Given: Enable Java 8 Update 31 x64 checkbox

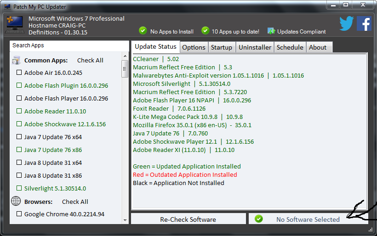Looking at the screenshot, I should tap(19, 162).
